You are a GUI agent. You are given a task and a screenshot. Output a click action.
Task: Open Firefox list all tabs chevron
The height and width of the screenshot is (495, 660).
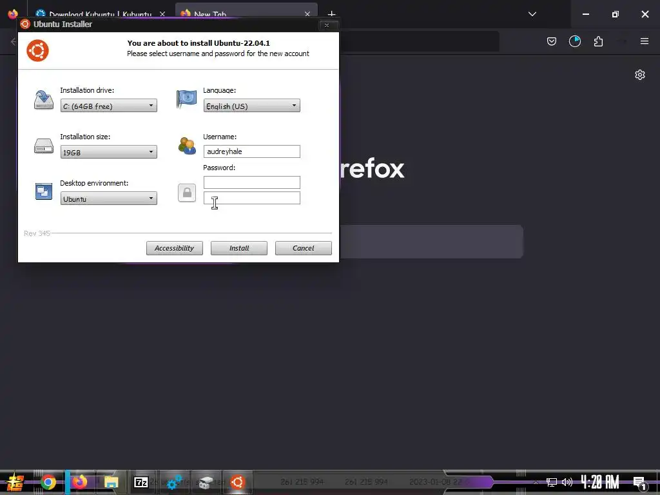[x=532, y=14]
